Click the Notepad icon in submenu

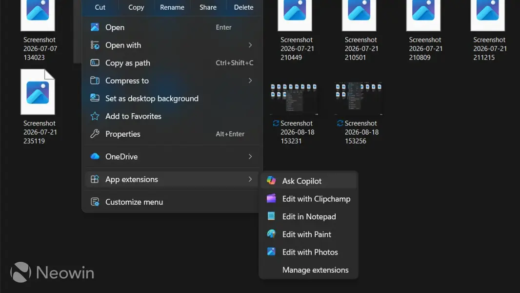[x=271, y=216]
